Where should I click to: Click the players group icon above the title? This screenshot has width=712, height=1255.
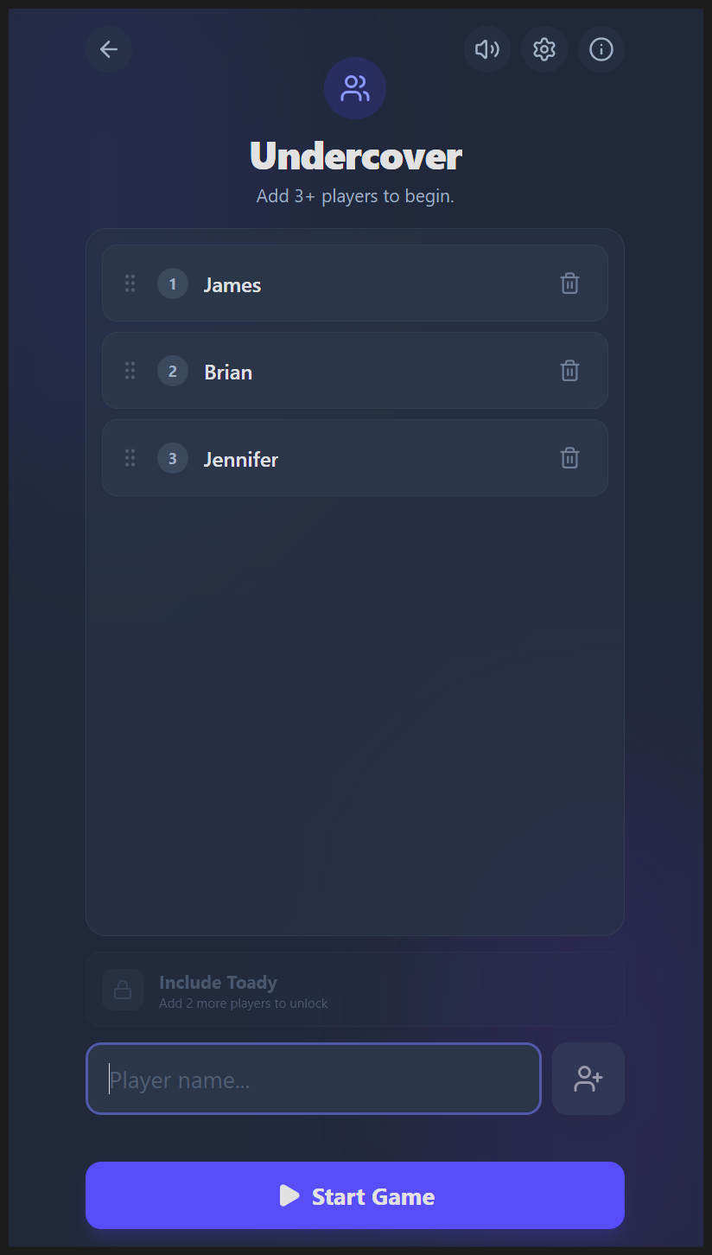(355, 88)
